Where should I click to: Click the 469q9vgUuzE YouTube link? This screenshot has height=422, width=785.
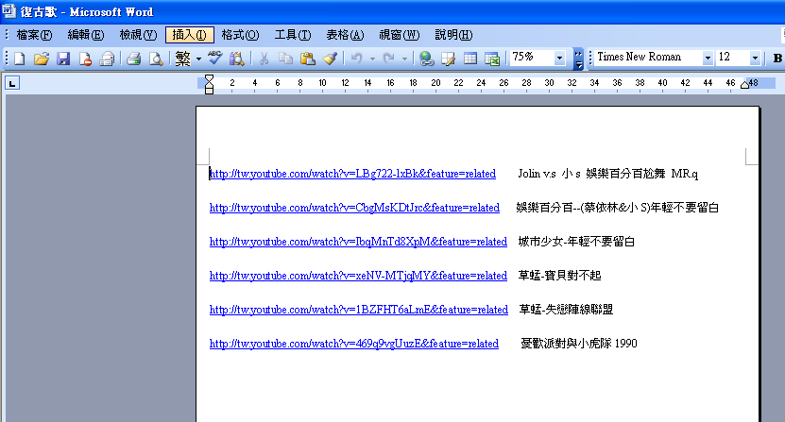click(x=354, y=344)
